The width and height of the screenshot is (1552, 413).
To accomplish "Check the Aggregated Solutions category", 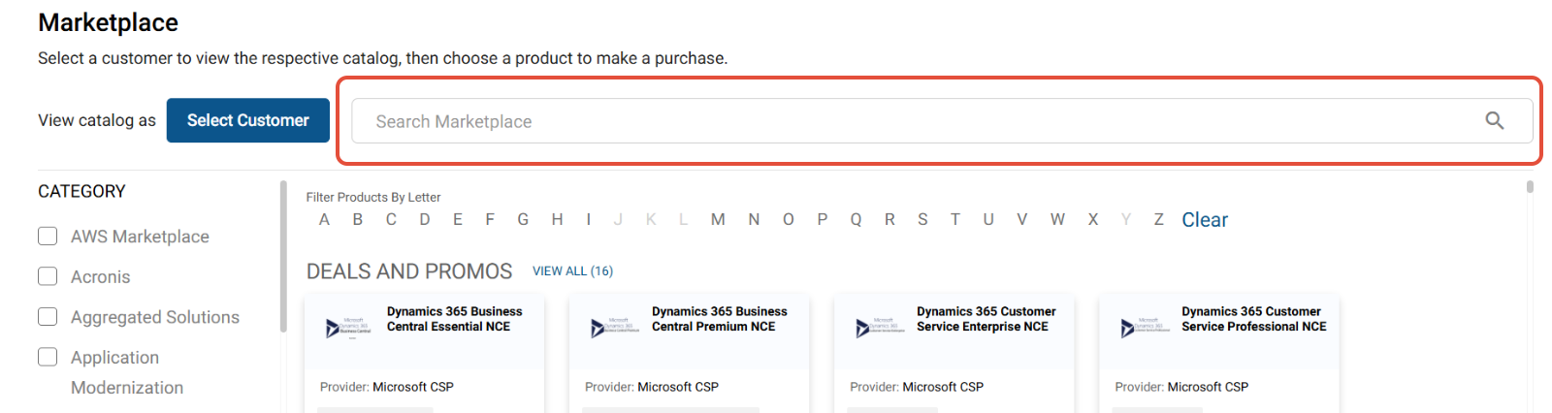I will [x=48, y=316].
